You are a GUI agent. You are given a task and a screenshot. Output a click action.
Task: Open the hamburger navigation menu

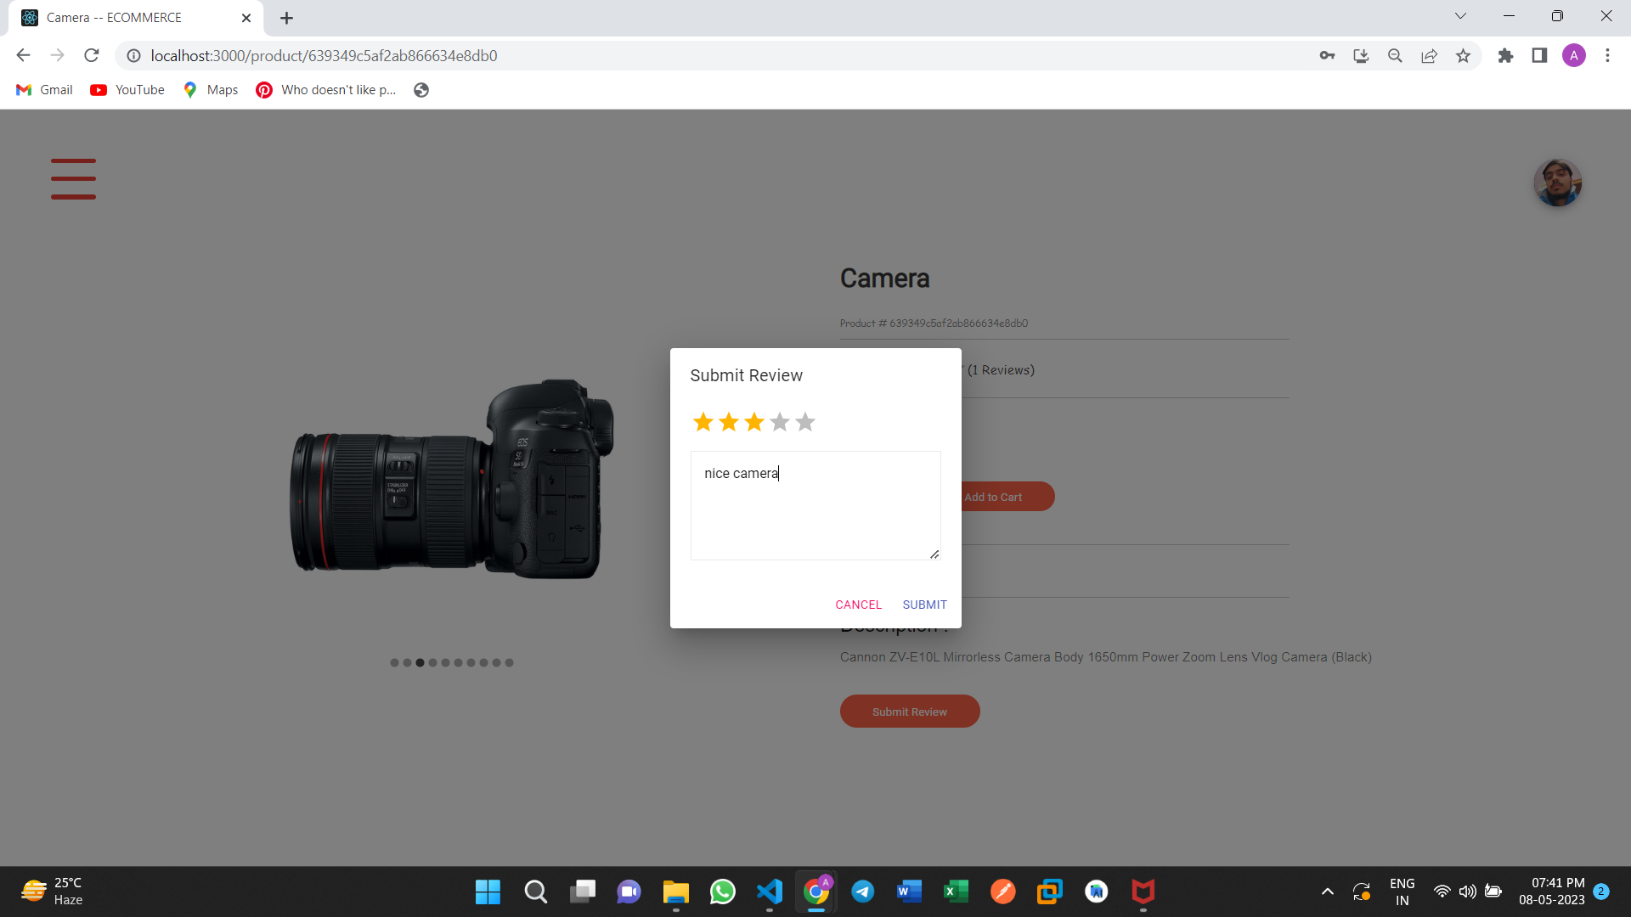coord(73,179)
